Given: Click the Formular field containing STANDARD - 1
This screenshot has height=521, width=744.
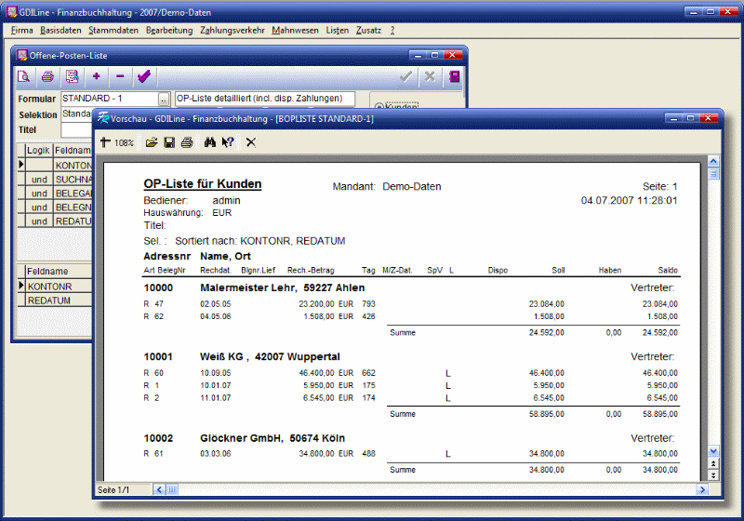Looking at the screenshot, I should 107,99.
